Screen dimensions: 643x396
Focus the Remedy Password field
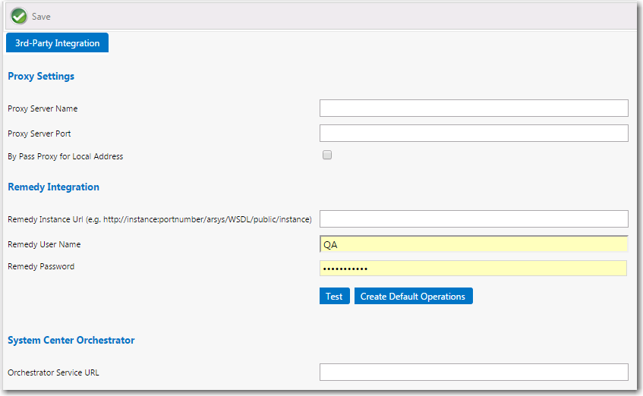[x=472, y=269]
